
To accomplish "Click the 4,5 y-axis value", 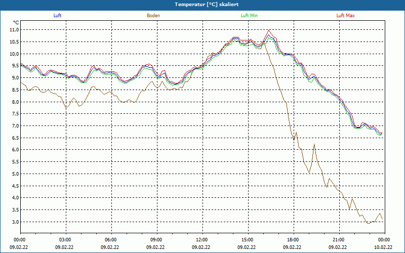I will click(16, 186).
